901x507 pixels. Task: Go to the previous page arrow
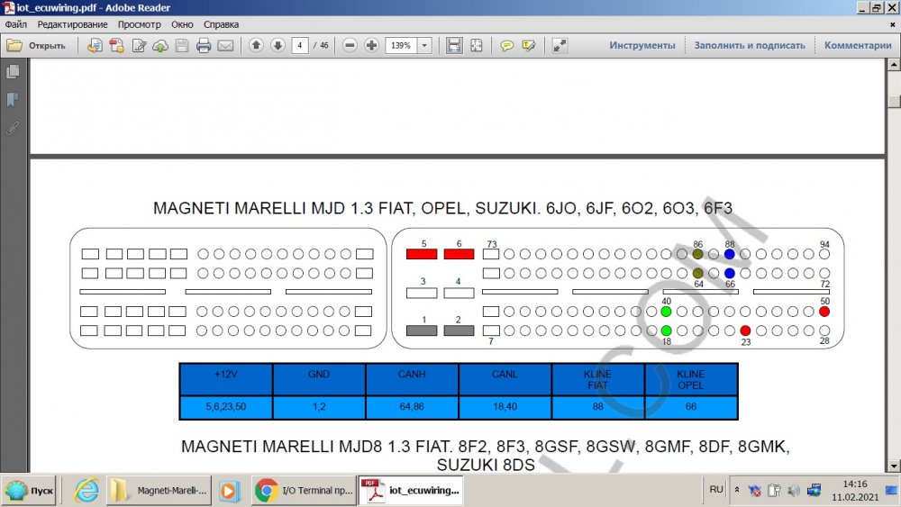point(256,45)
